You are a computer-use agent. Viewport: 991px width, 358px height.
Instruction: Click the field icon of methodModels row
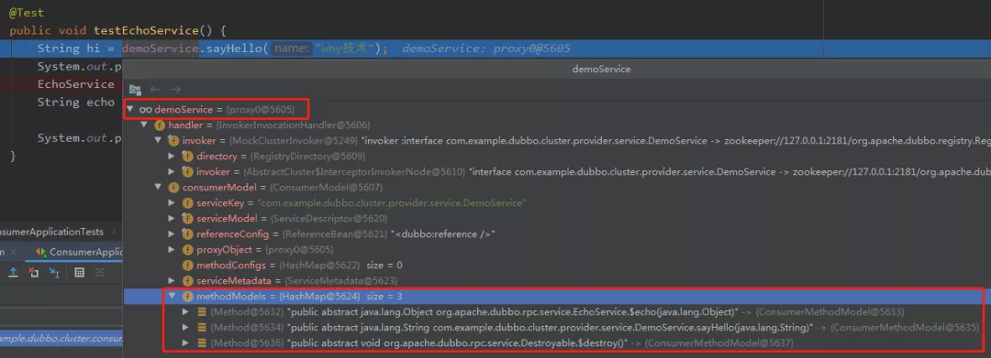(x=188, y=297)
